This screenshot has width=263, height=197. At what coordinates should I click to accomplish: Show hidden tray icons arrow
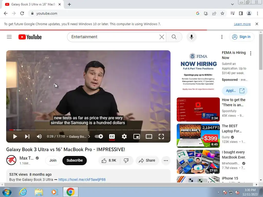coord(218,192)
